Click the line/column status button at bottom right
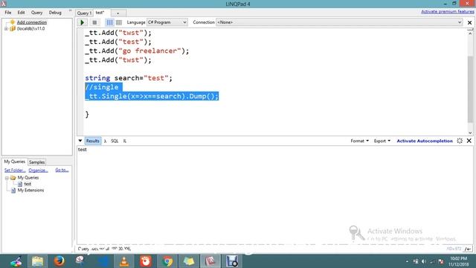This screenshot has width=476, height=268. coord(468,249)
